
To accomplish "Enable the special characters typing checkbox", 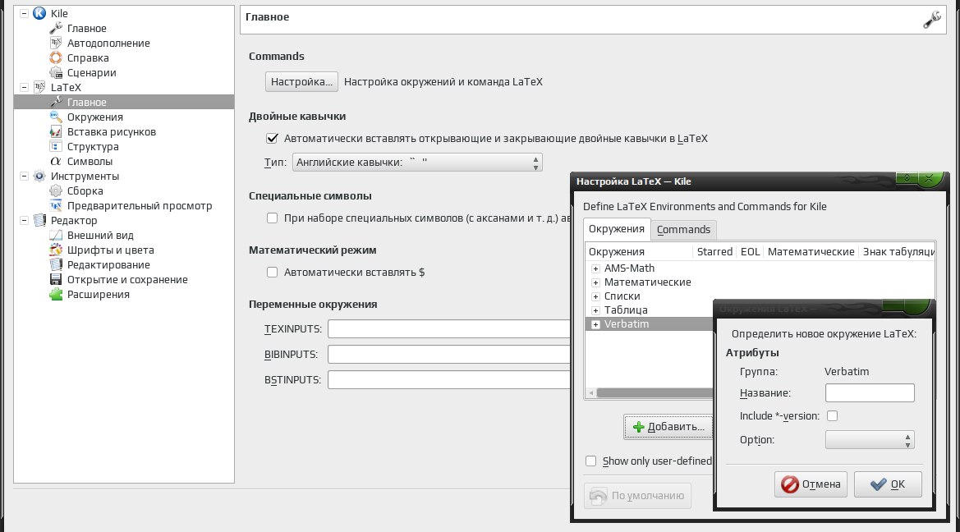I will coord(273,218).
